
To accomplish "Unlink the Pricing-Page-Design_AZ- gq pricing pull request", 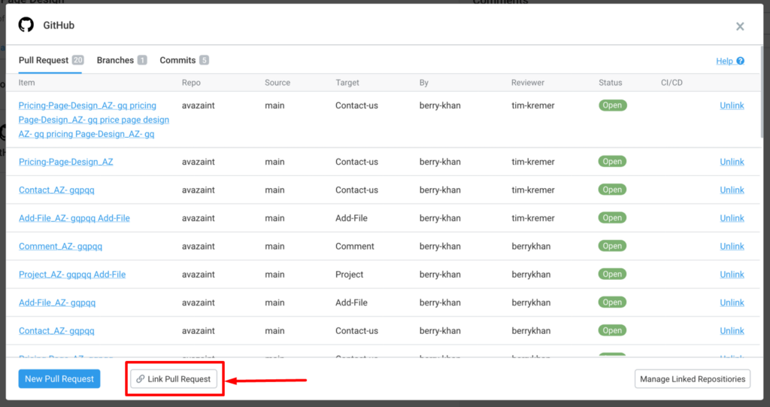I will 732,105.
